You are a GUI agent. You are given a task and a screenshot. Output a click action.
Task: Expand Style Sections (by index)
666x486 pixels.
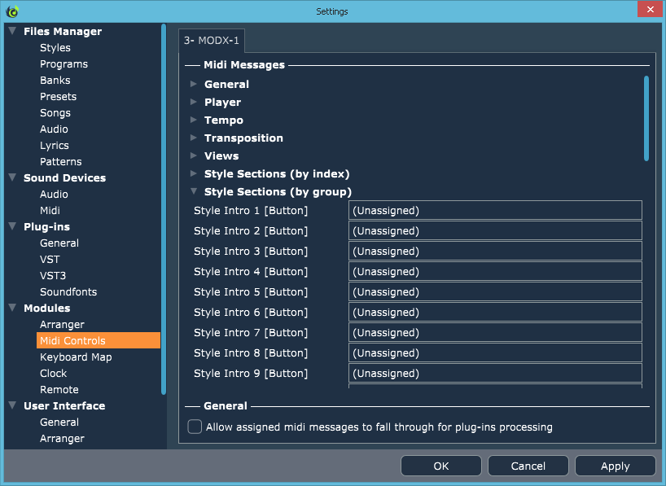pyautogui.click(x=194, y=173)
